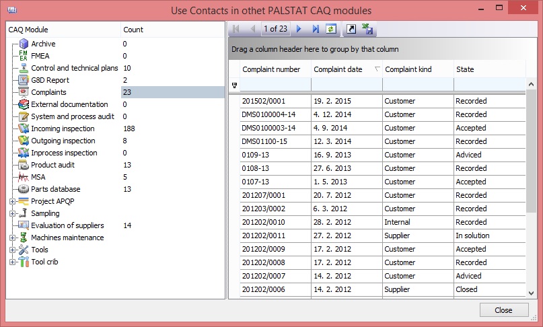Screen dimensions: 543x327
Task: Click the Sampling icon
Action: pyautogui.click(x=24, y=213)
